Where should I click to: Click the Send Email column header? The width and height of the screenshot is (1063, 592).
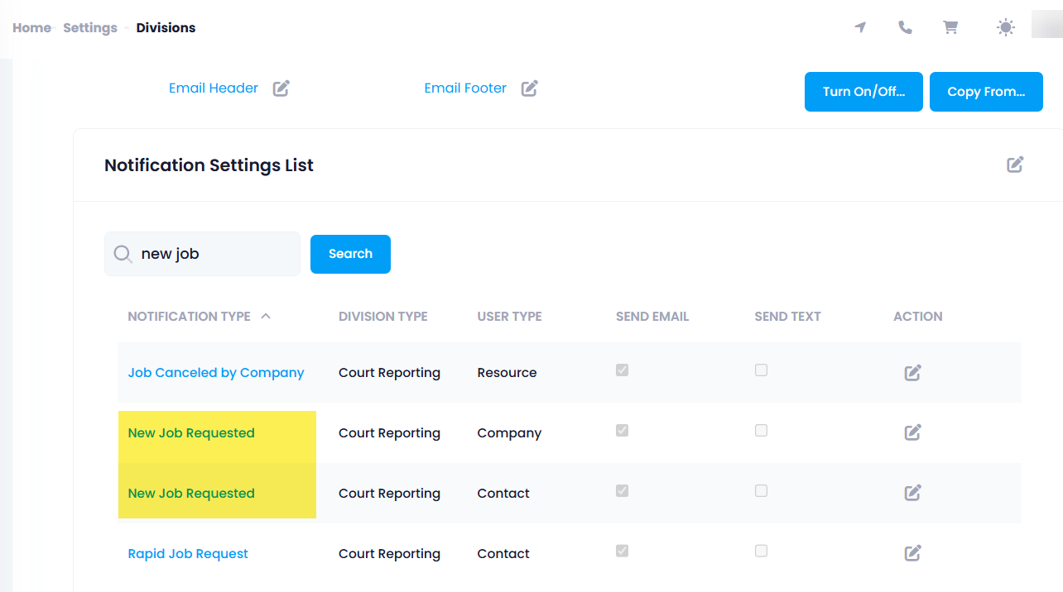(652, 316)
